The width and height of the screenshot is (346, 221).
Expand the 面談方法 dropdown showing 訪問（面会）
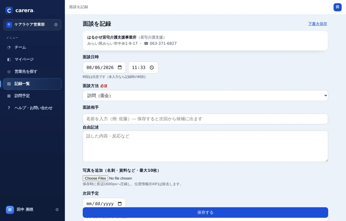[205, 95]
